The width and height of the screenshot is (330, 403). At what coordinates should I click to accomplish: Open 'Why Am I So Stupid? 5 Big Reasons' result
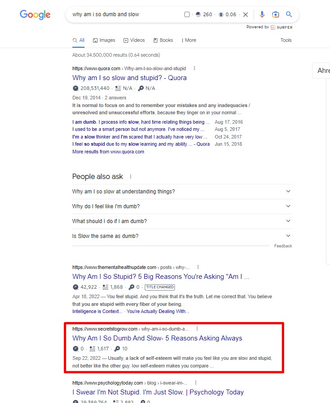pos(161,277)
